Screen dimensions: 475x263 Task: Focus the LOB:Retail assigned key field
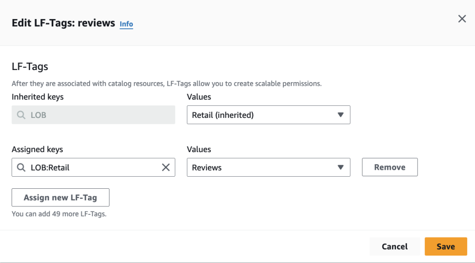(88, 167)
